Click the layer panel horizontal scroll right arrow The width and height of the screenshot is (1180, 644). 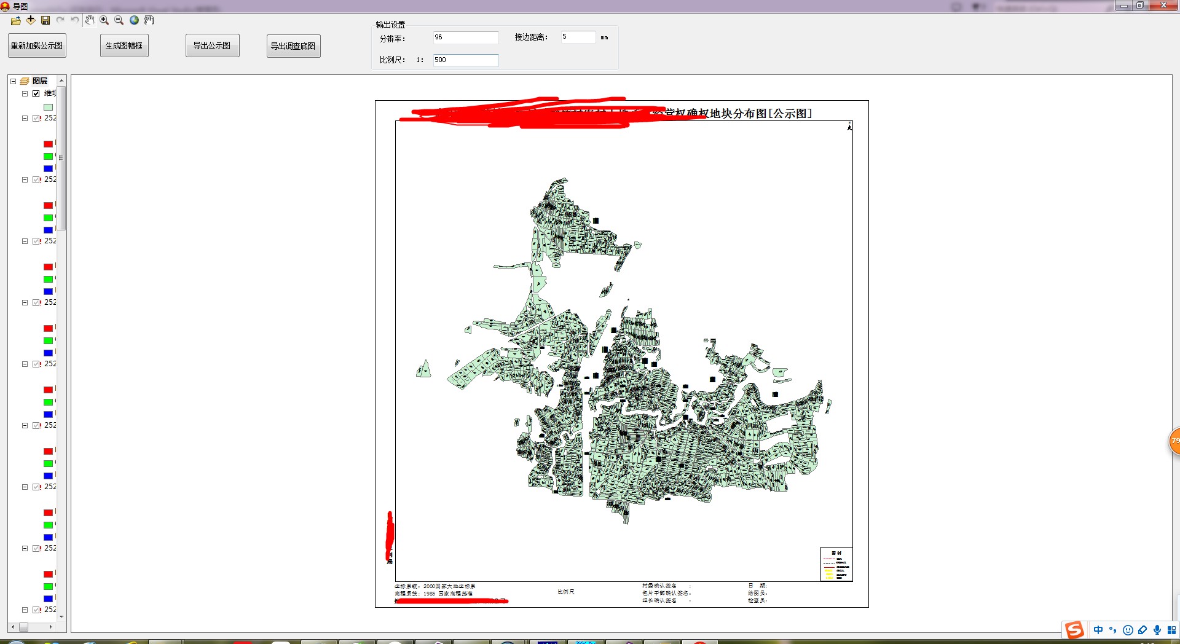[50, 627]
